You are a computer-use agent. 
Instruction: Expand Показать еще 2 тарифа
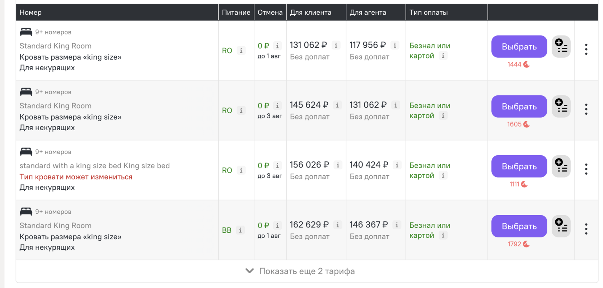point(300,271)
